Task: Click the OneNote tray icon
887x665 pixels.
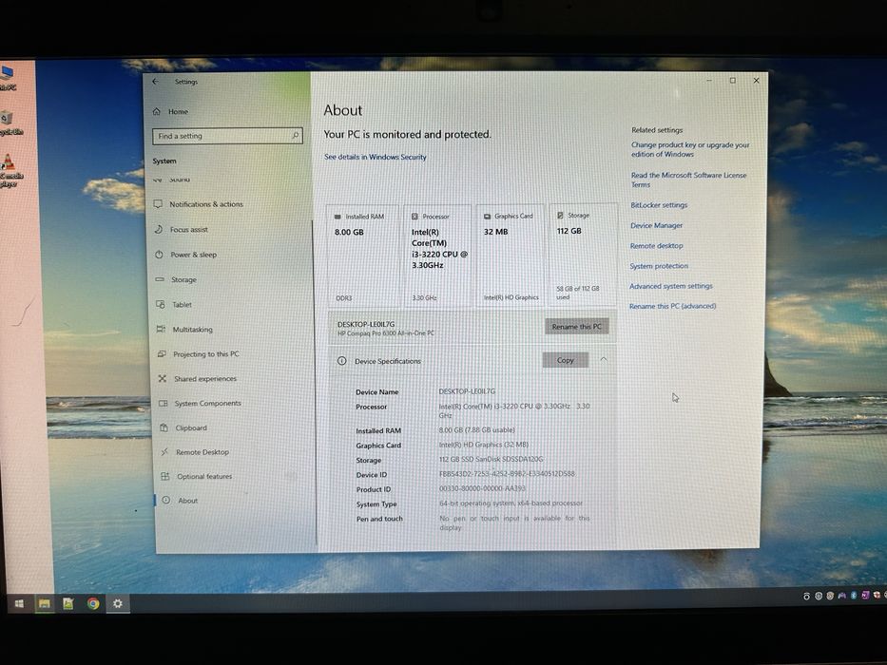Action: 865,596
